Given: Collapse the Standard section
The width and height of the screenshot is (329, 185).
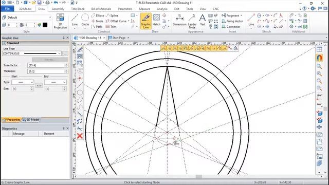Looking at the screenshot, I should pos(4,43).
